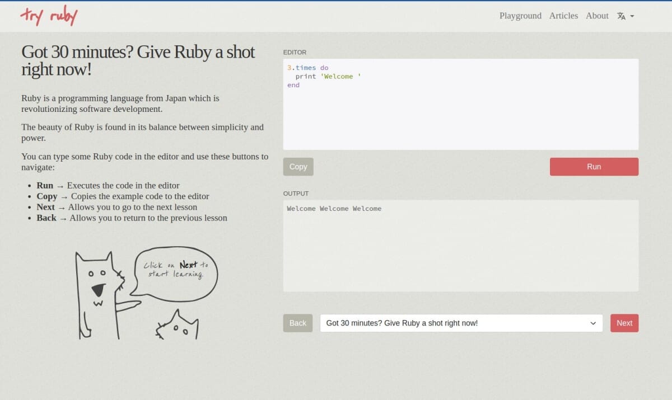Advance with the Next button

coord(624,323)
